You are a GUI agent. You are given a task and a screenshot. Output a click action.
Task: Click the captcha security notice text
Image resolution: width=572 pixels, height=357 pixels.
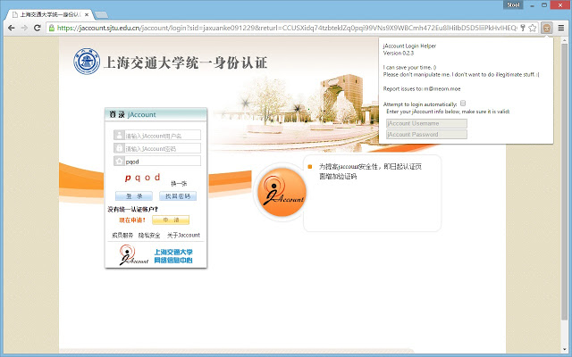point(370,171)
